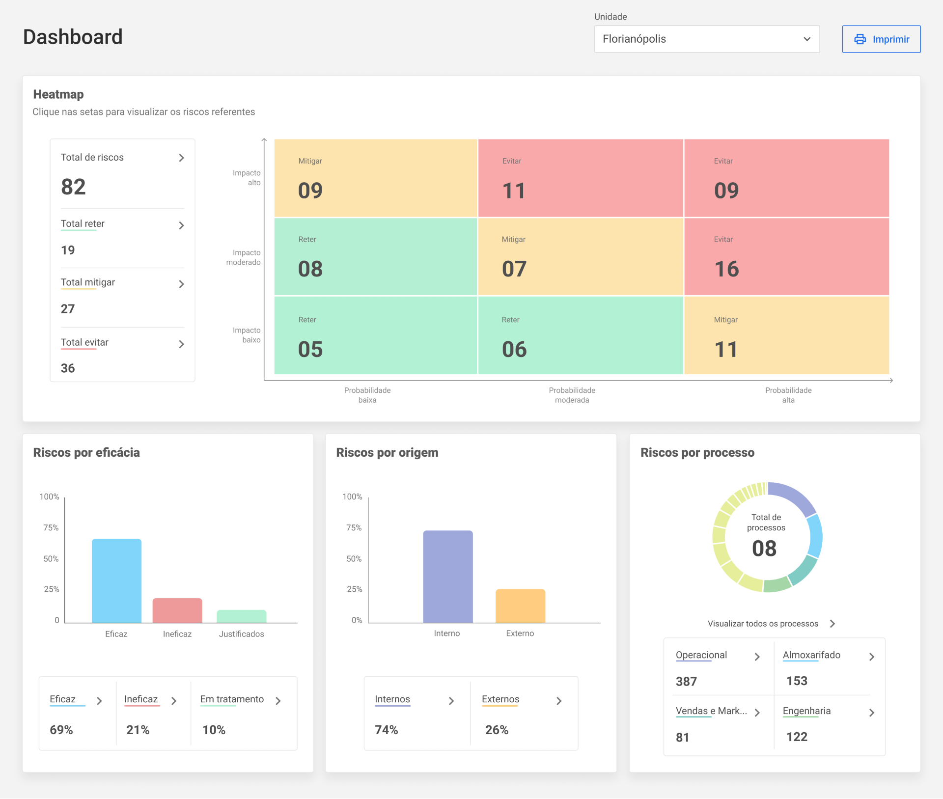
Task: Click the Evitar 16 heatmap cell
Action: tap(786, 257)
